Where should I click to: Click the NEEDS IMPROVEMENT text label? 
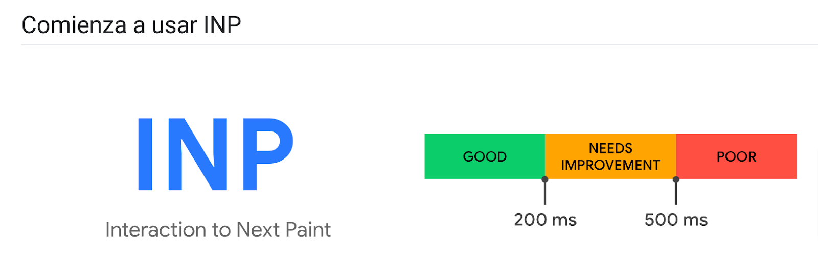[x=610, y=156]
